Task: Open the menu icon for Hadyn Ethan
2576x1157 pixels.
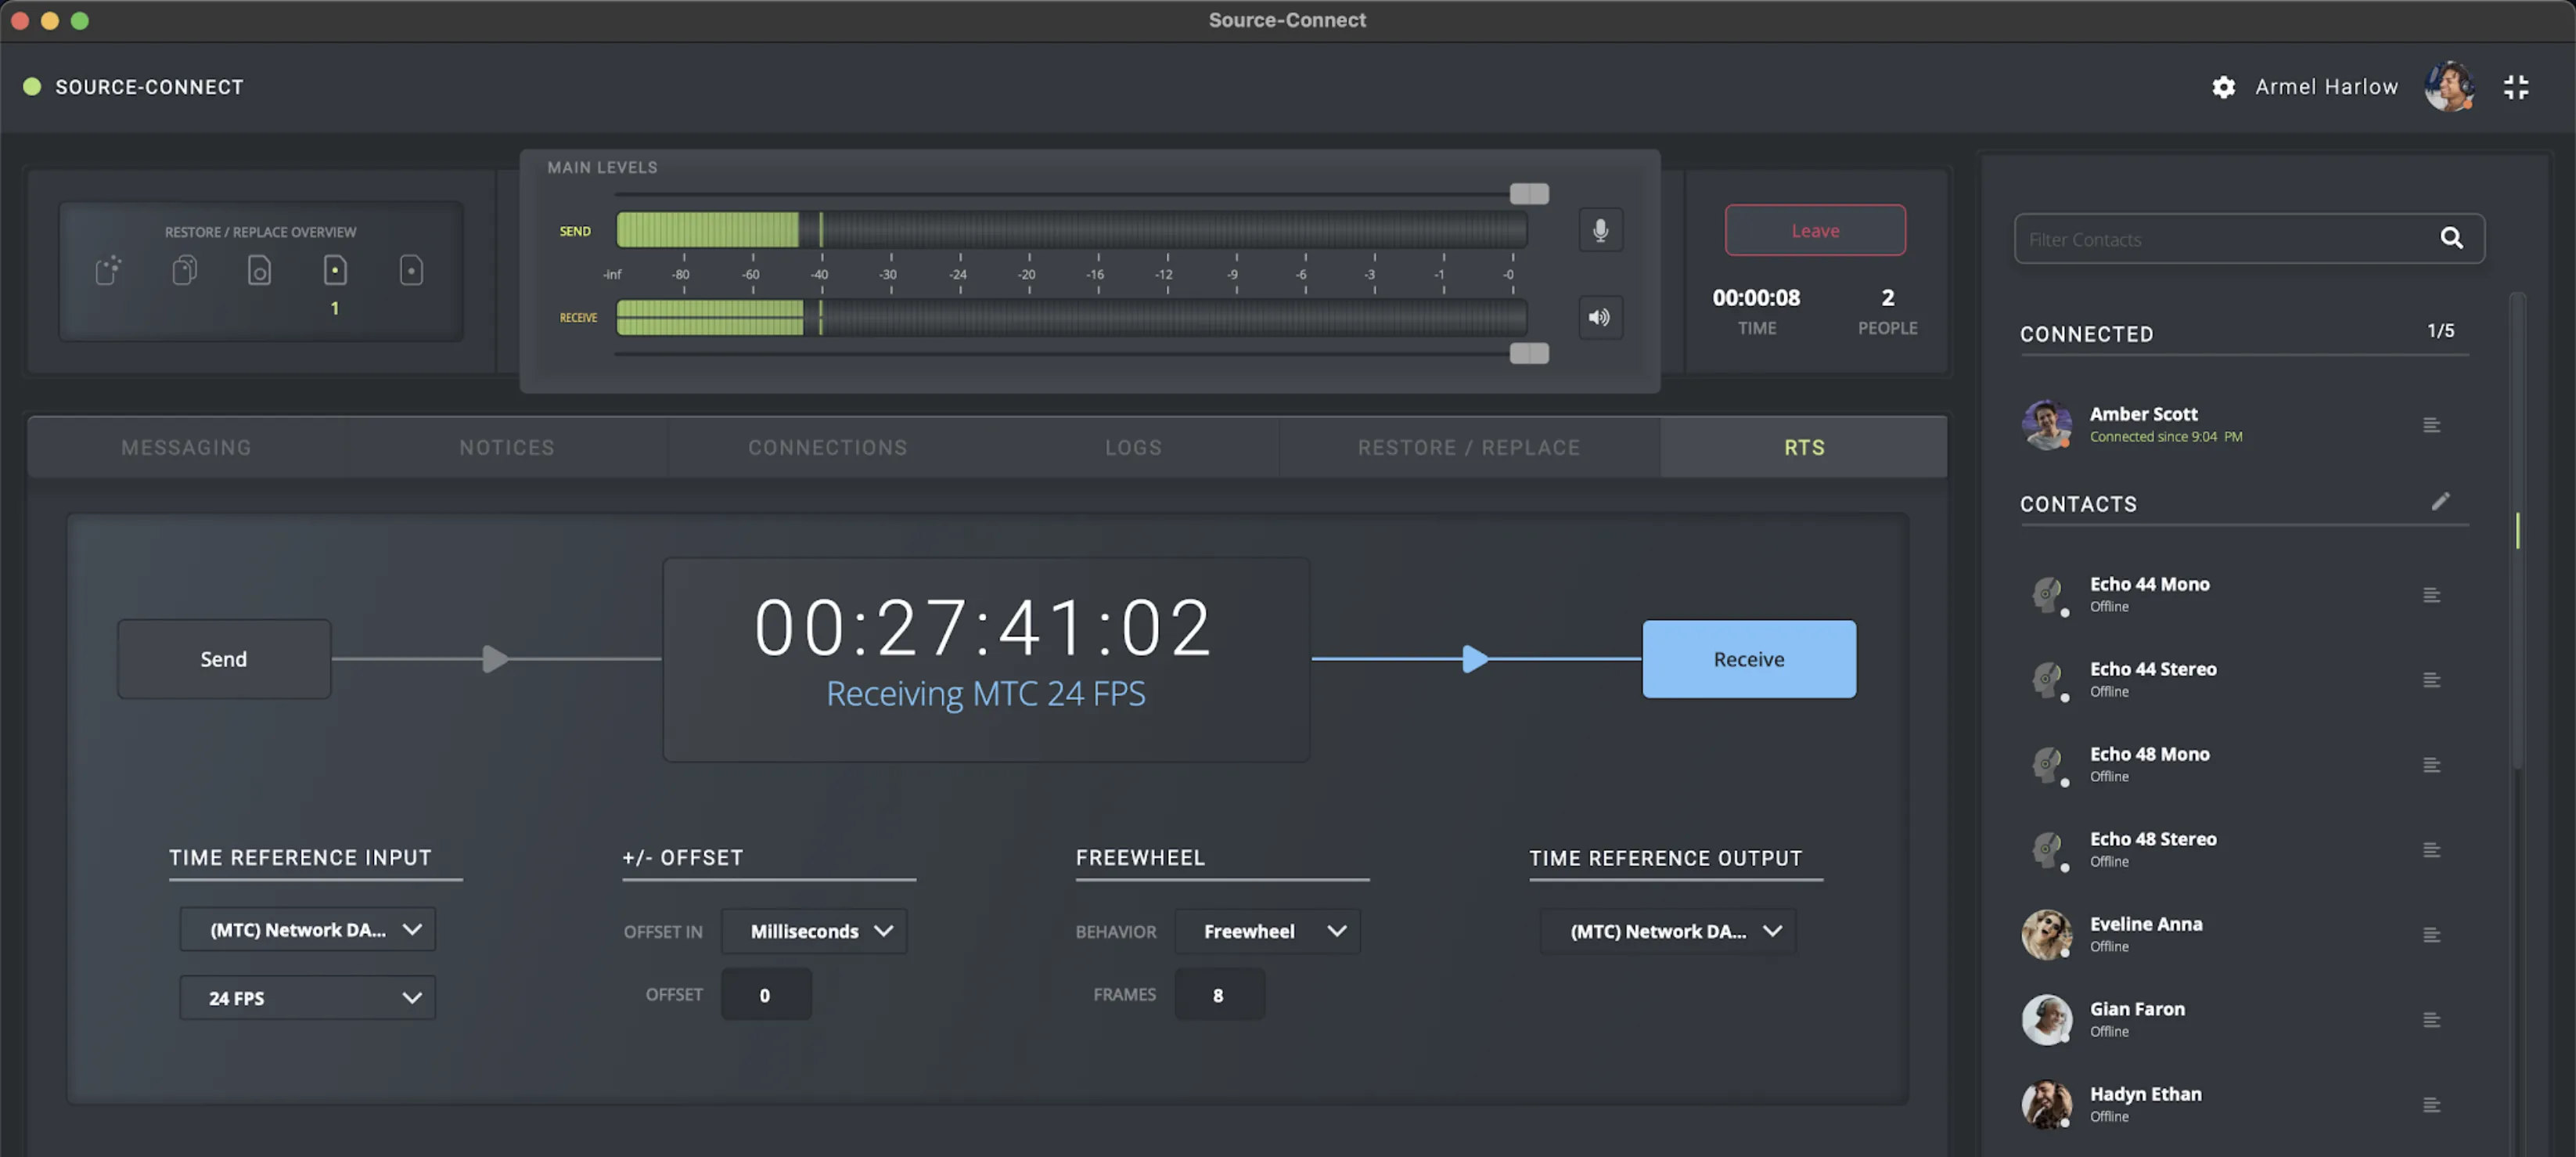Action: [x=2432, y=1105]
